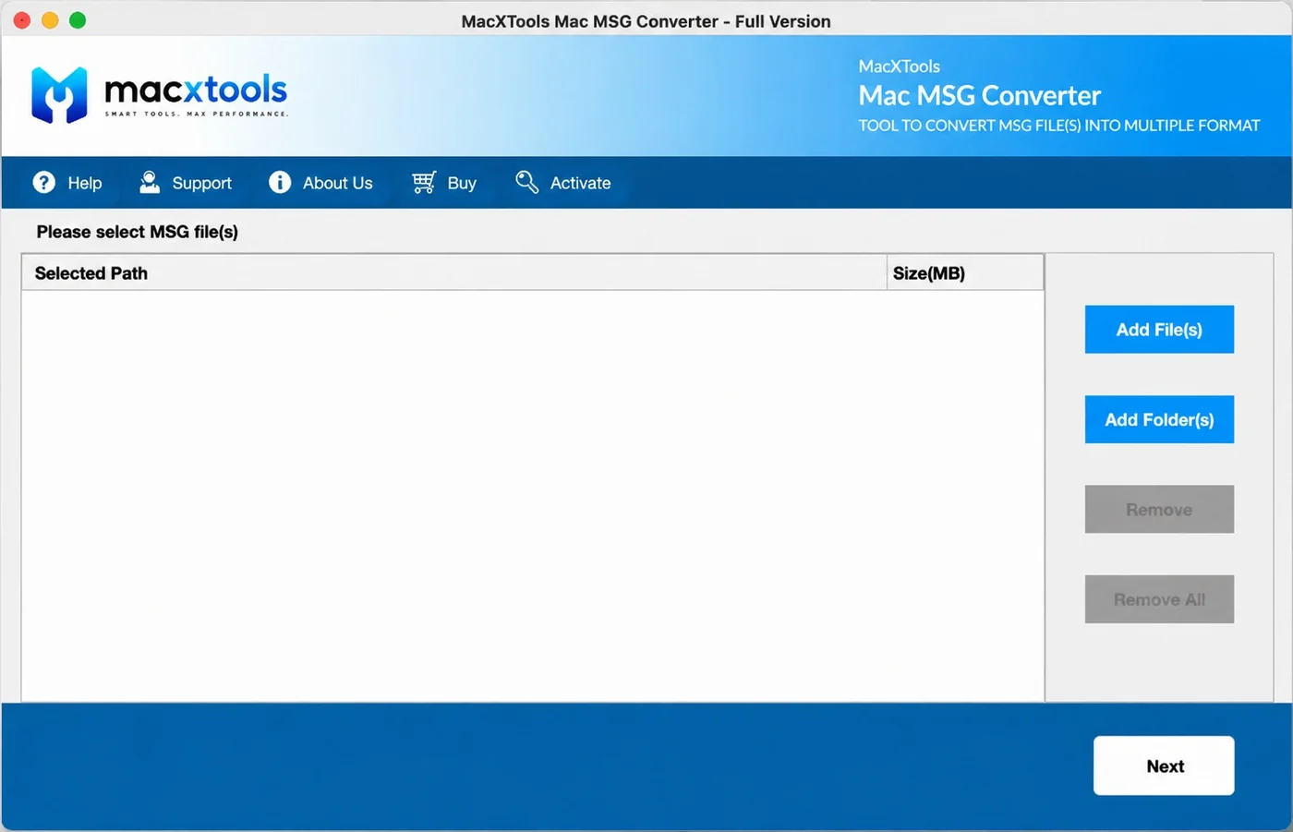The width and height of the screenshot is (1293, 832).
Task: Open the Buy menu label
Action: tap(462, 183)
